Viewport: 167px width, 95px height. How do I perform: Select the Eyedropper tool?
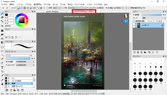pos(2,80)
